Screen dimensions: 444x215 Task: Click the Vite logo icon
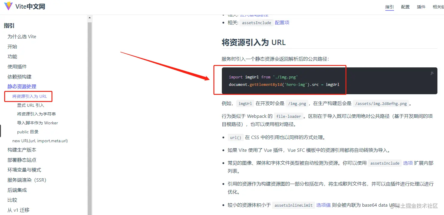(x=8, y=6)
